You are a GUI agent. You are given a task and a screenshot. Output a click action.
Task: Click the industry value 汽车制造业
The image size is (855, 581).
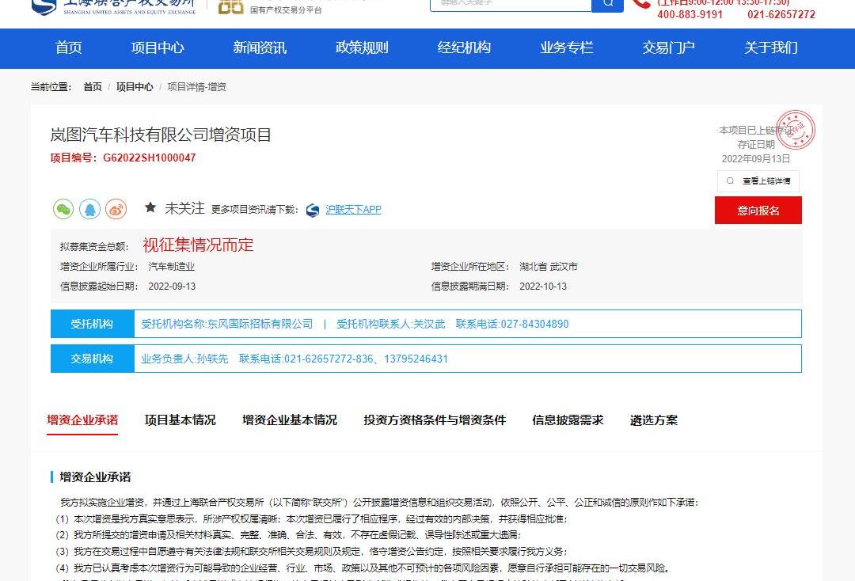click(x=171, y=267)
